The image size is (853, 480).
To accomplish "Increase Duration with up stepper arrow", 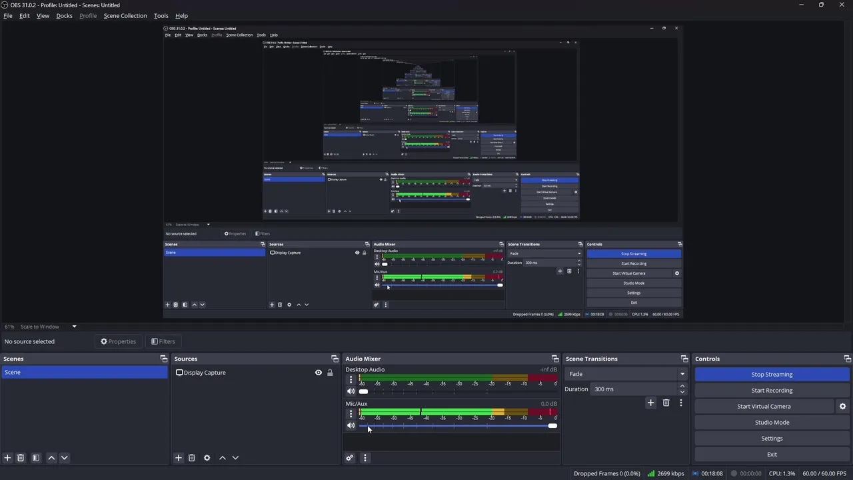I will [x=682, y=386].
